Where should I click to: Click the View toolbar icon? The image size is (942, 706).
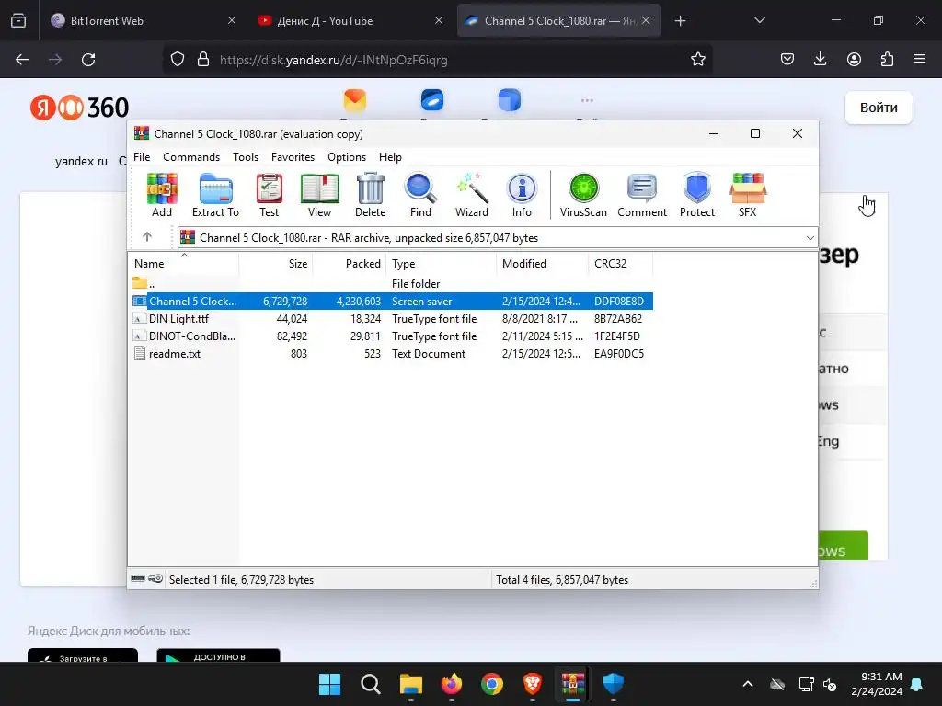[319, 195]
